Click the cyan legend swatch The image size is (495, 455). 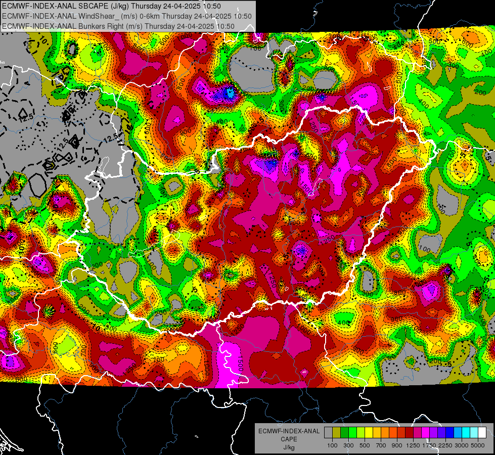tap(466, 433)
